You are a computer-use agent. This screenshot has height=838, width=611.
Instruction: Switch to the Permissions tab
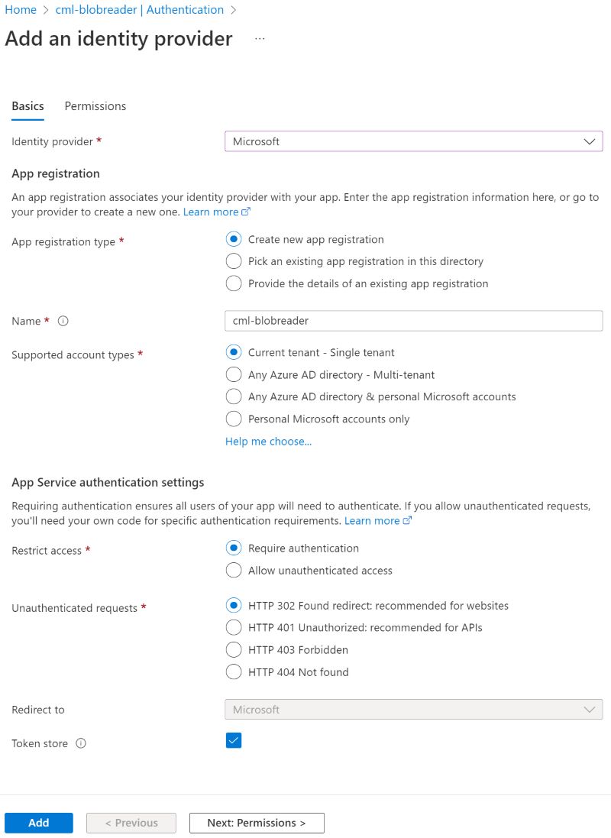pyautogui.click(x=95, y=105)
